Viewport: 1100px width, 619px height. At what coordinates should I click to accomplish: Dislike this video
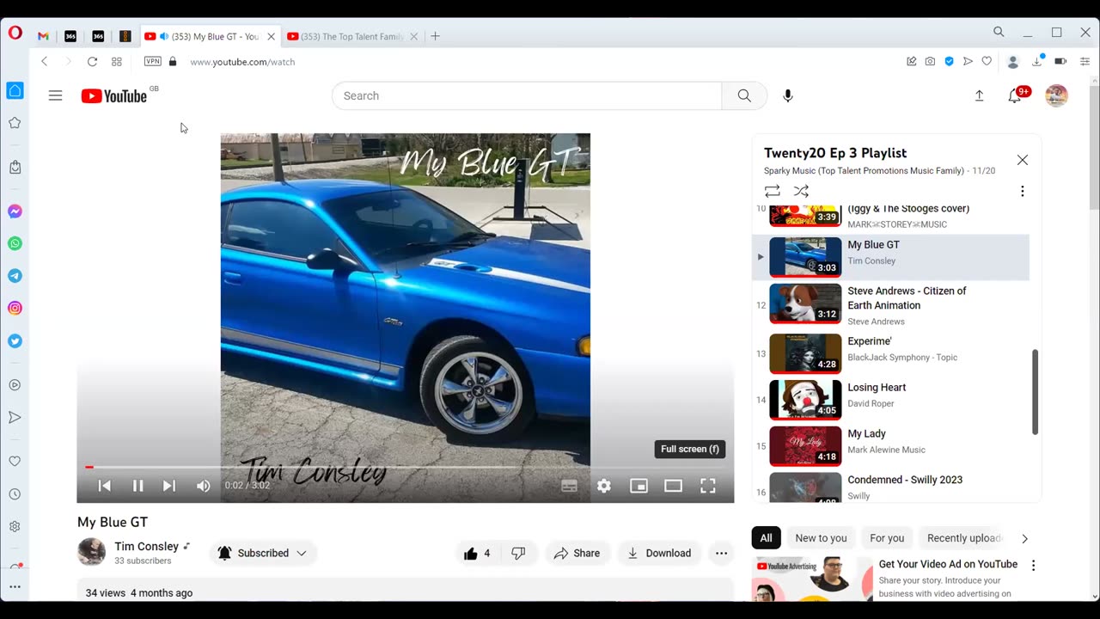pyautogui.click(x=518, y=553)
